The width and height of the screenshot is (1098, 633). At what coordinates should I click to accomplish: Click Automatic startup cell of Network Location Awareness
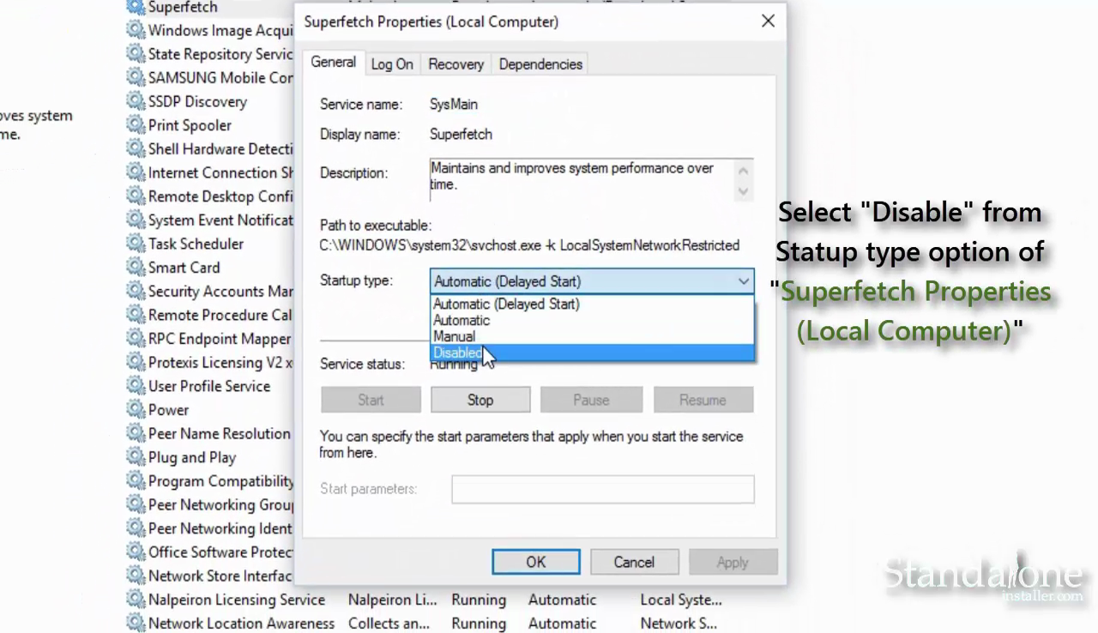562,624
